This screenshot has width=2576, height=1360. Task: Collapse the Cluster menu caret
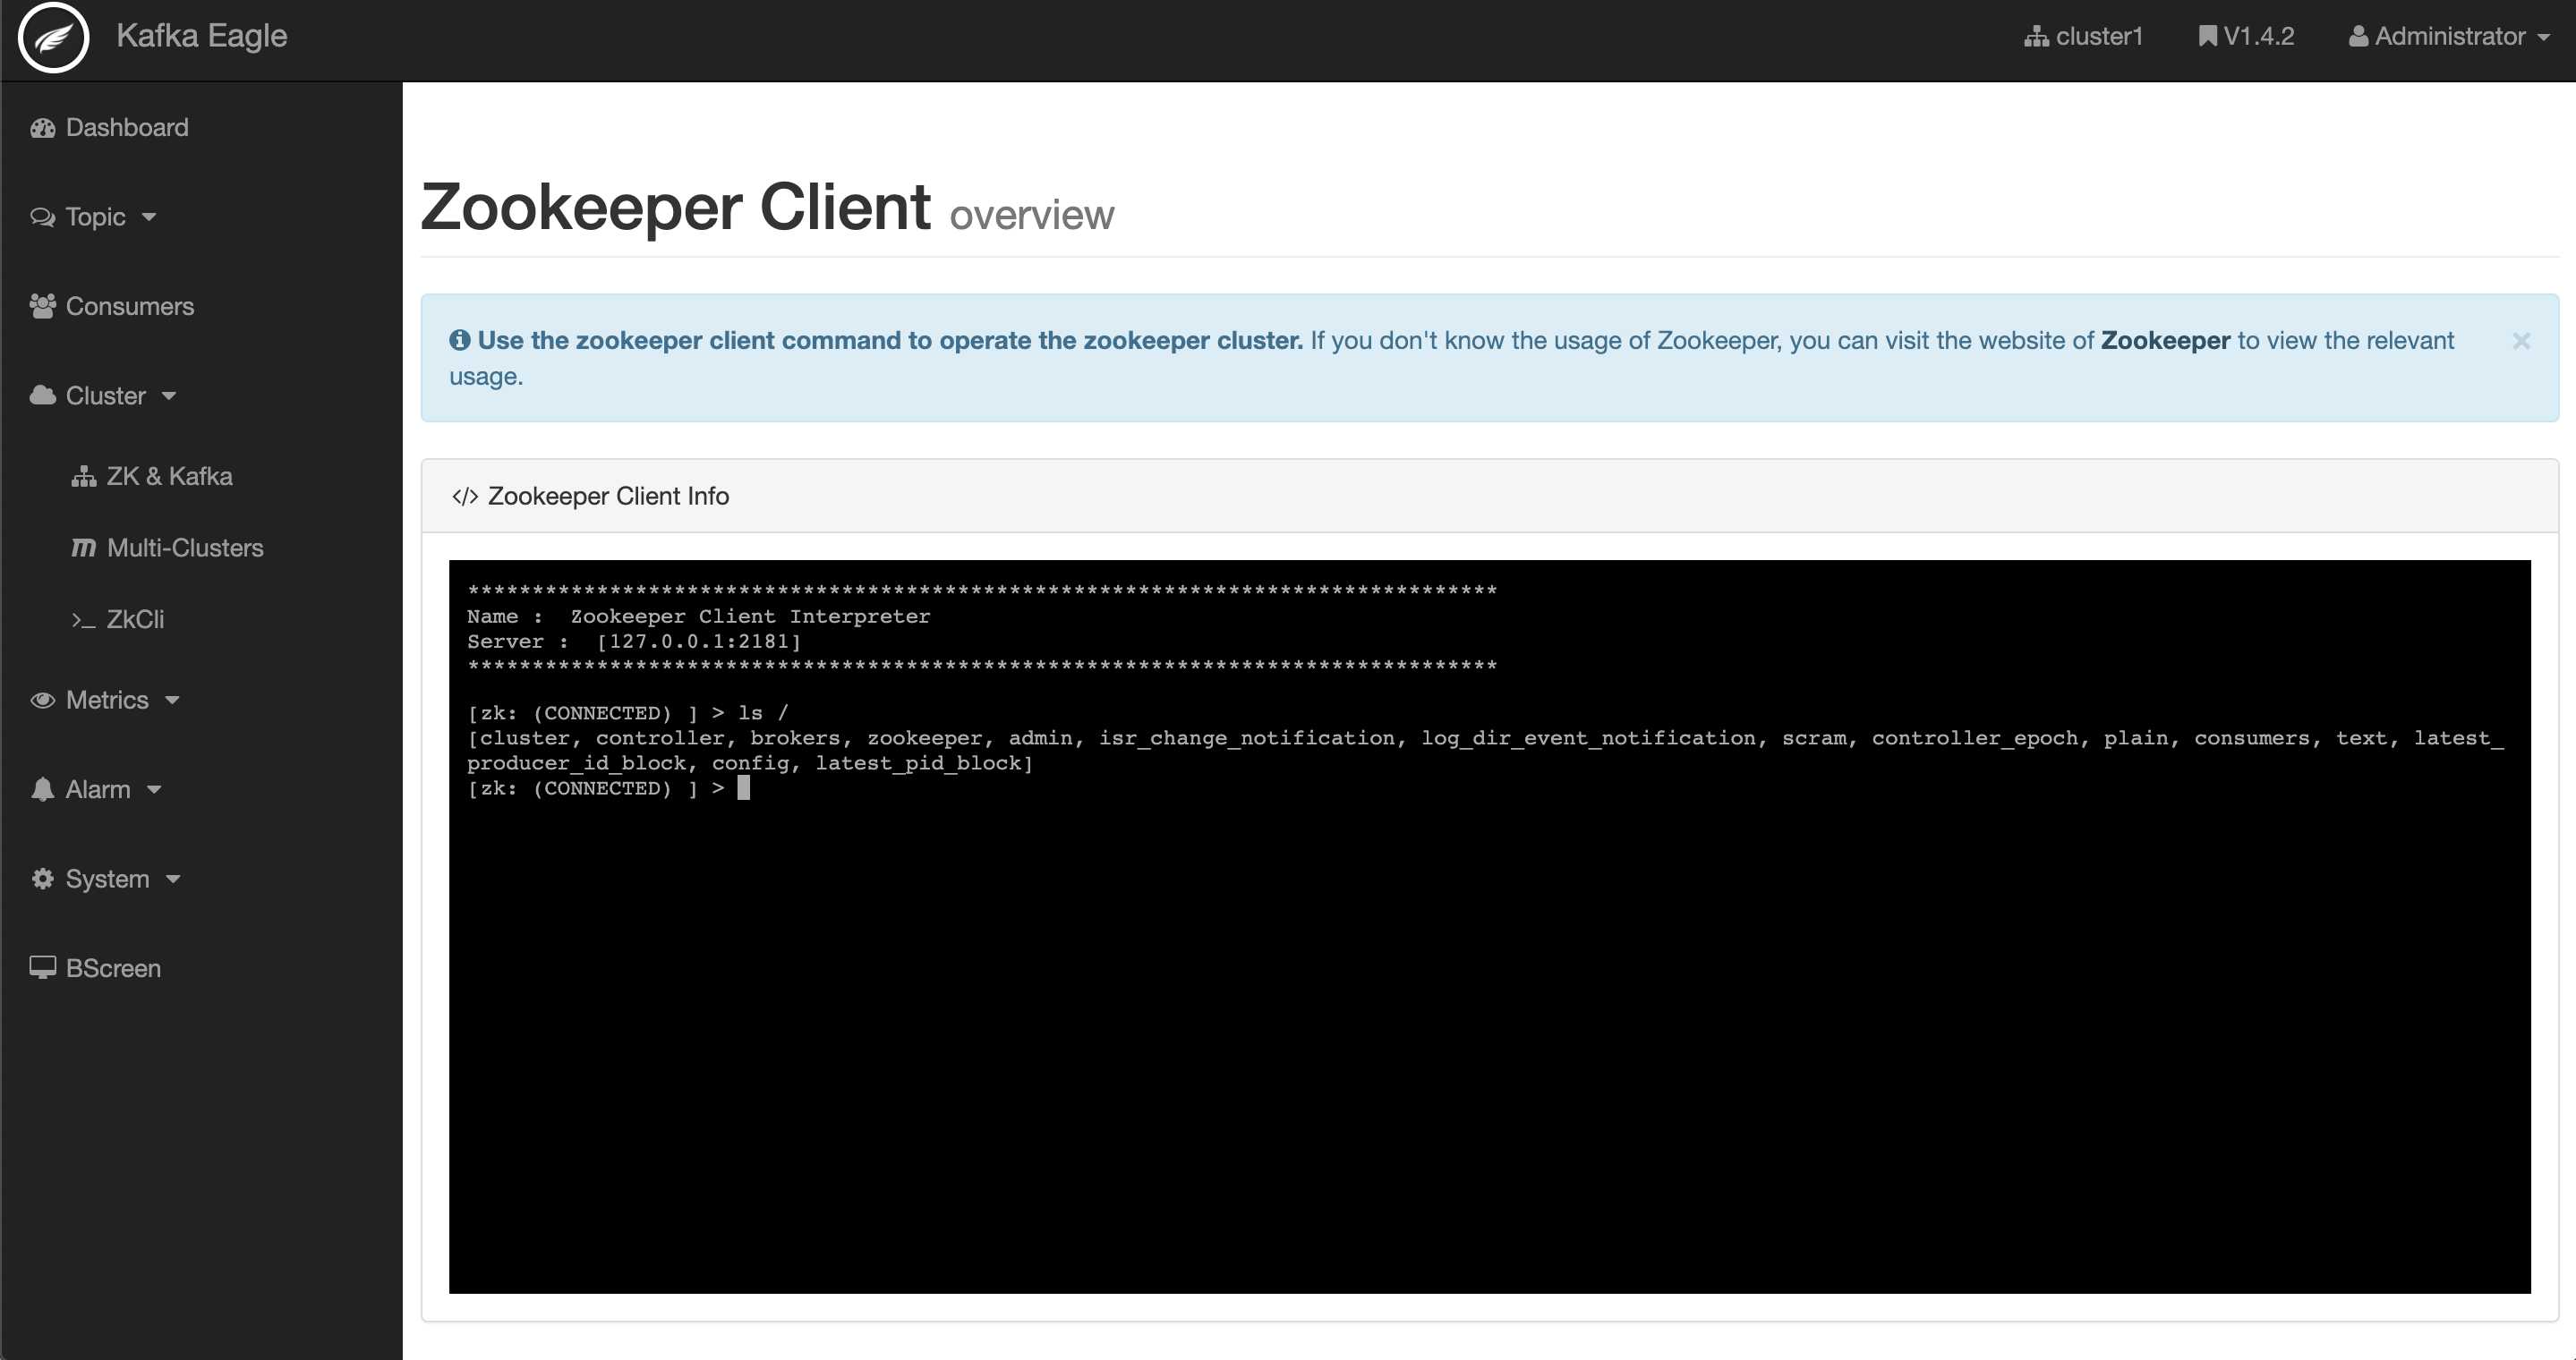point(169,396)
